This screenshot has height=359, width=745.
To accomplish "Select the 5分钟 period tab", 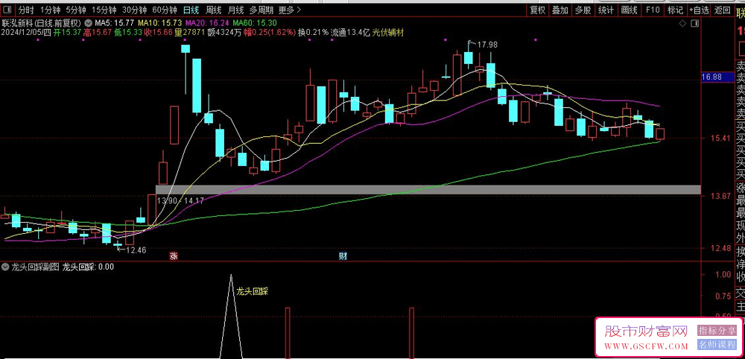I will (x=76, y=10).
